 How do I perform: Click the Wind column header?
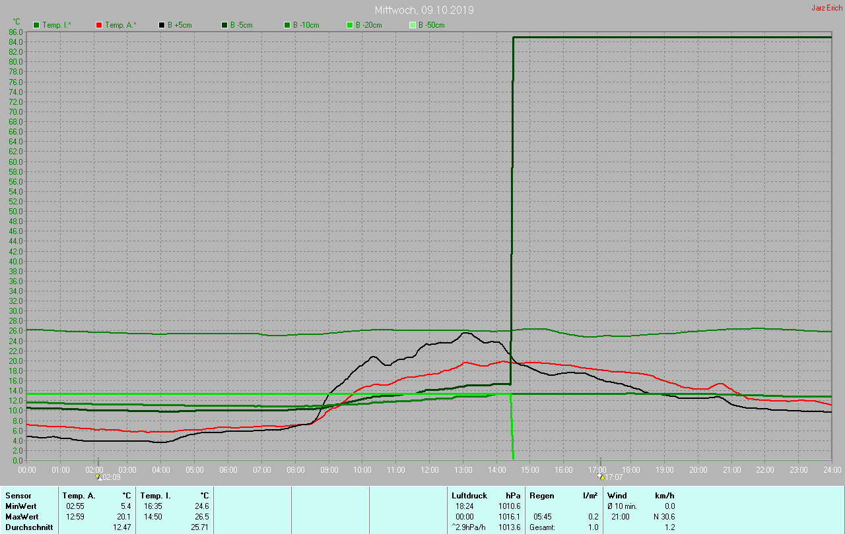(617, 495)
